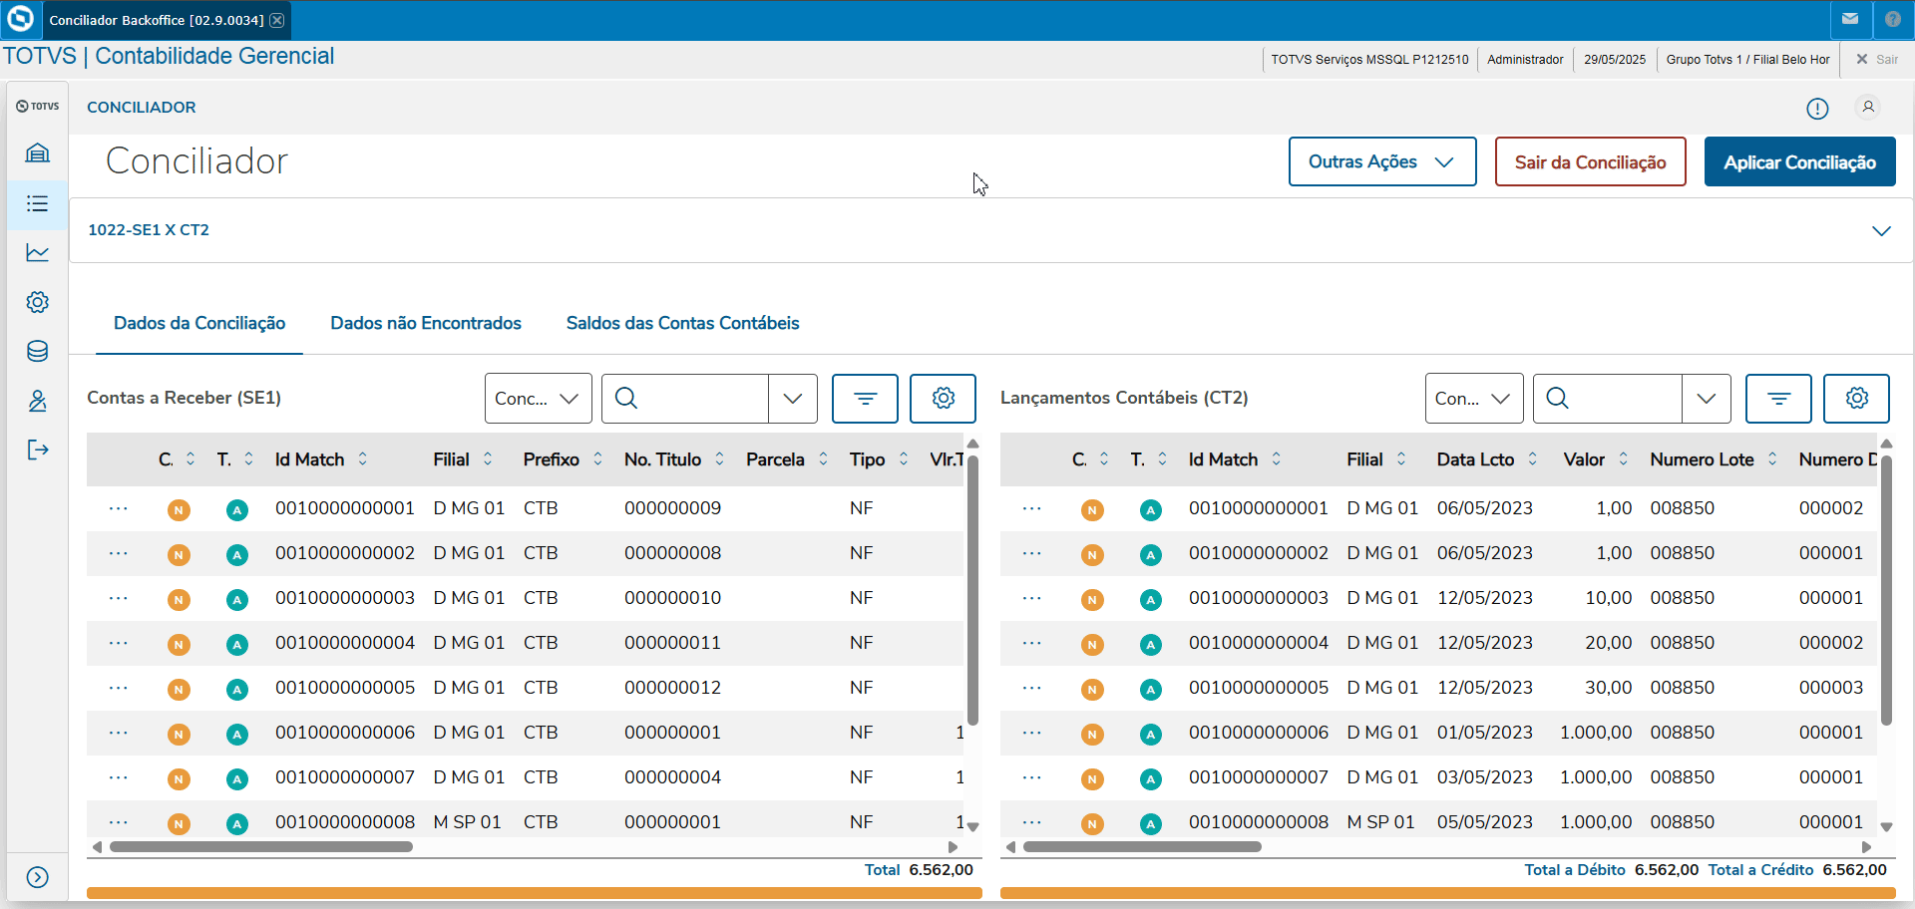Expand the 1022-SE1 X CT2 panel chevron
Viewport: 1915px width, 909px height.
1881,231
